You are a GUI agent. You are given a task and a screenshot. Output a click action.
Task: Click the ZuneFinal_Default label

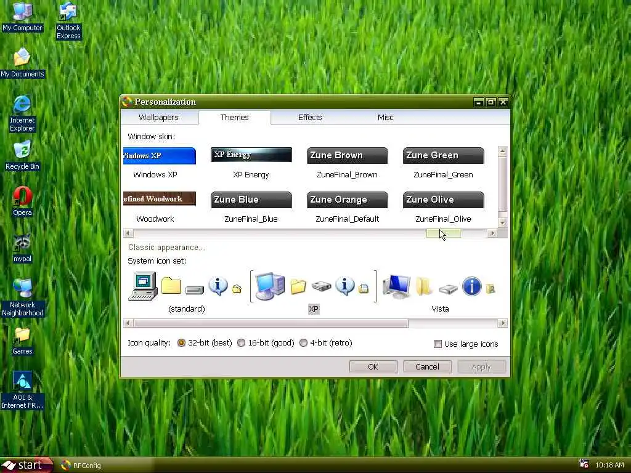click(348, 219)
